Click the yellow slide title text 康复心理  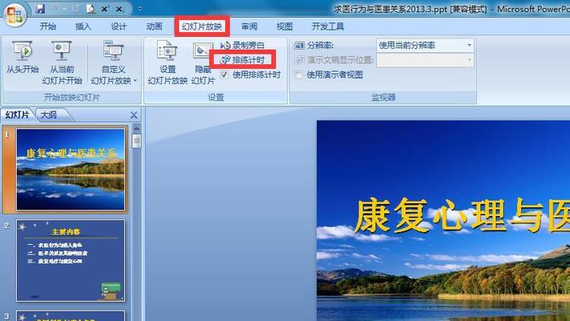[x=431, y=215]
